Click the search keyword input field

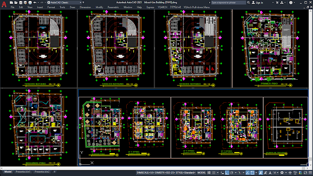(228, 2)
